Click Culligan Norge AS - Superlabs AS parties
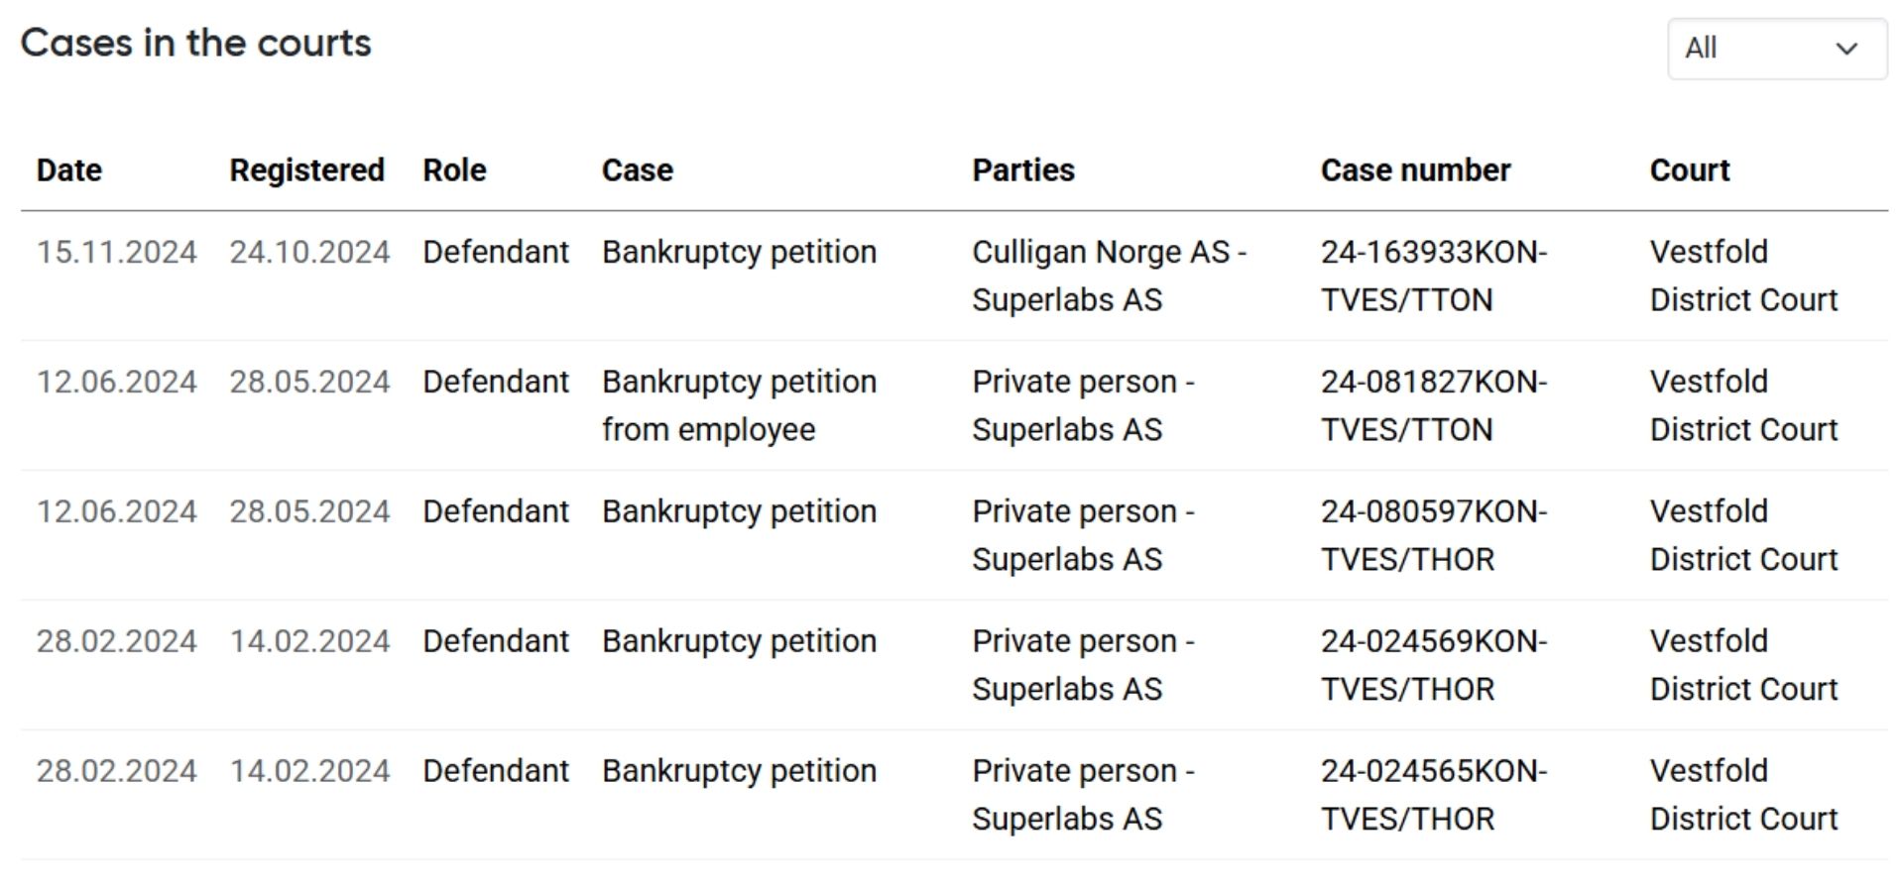 (1108, 276)
